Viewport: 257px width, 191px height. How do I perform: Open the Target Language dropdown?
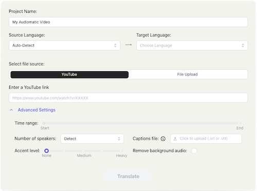point(192,45)
